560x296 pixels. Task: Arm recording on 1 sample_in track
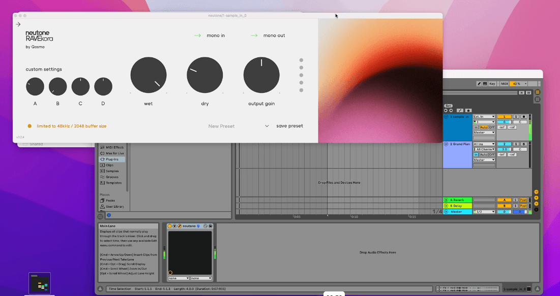pos(524,117)
